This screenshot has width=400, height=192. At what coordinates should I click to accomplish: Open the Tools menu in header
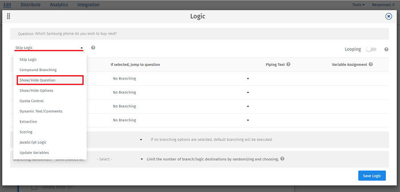click(x=358, y=5)
